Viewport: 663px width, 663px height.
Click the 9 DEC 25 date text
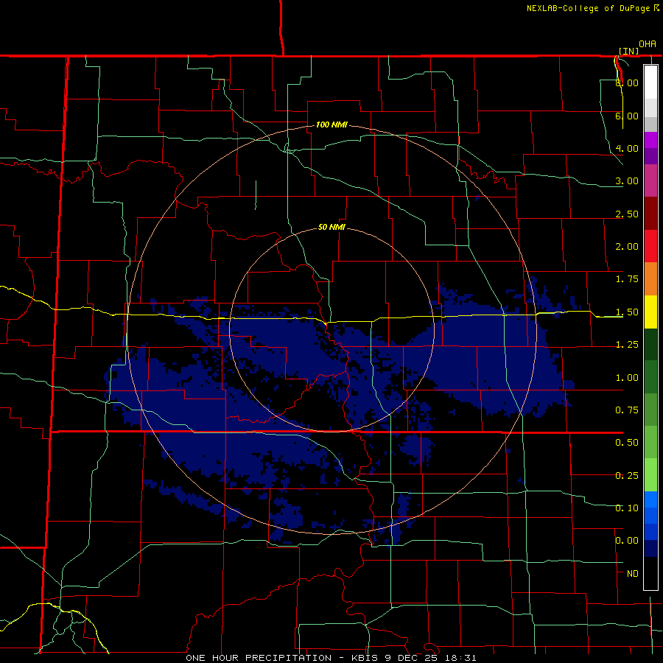pos(410,658)
